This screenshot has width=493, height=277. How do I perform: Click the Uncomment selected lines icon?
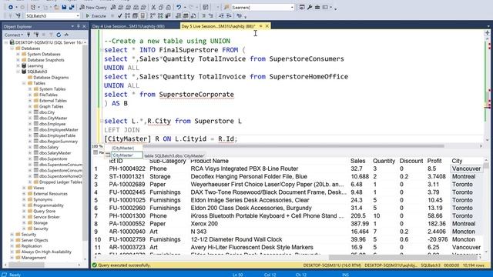point(210,15)
